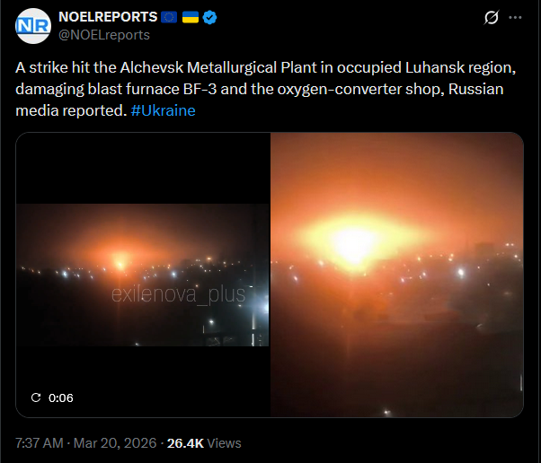This screenshot has width=541, height=463.
Task: Click the blue verified checkmark badge
Action: click(x=209, y=17)
